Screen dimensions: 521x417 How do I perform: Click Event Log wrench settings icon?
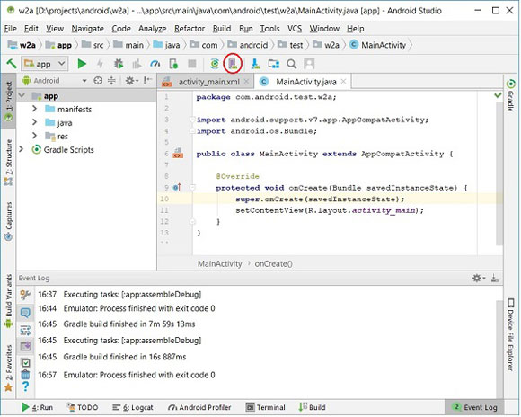coord(25,295)
